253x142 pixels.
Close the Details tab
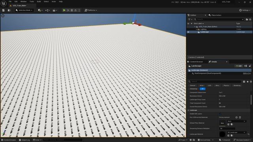point(227,62)
